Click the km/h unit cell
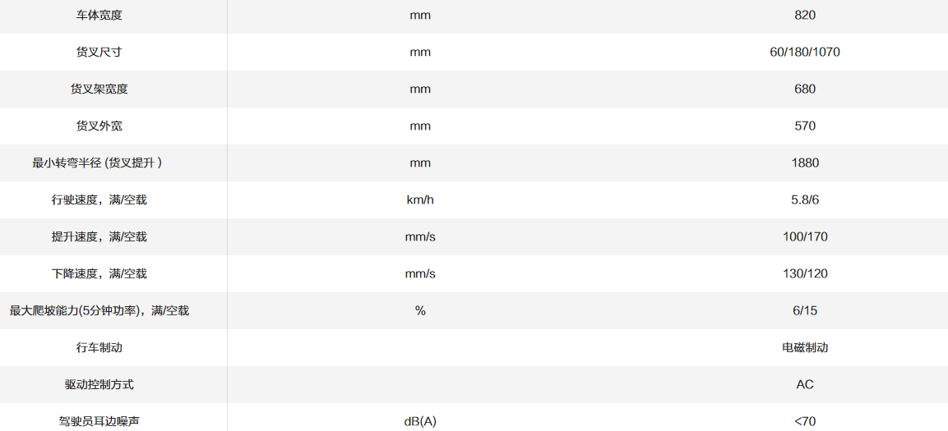Image resolution: width=948 pixels, height=431 pixels. pyautogui.click(x=420, y=199)
